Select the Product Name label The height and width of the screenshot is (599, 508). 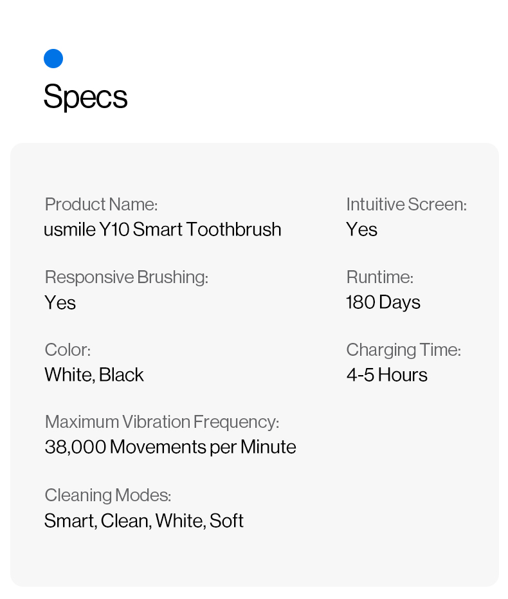click(101, 205)
